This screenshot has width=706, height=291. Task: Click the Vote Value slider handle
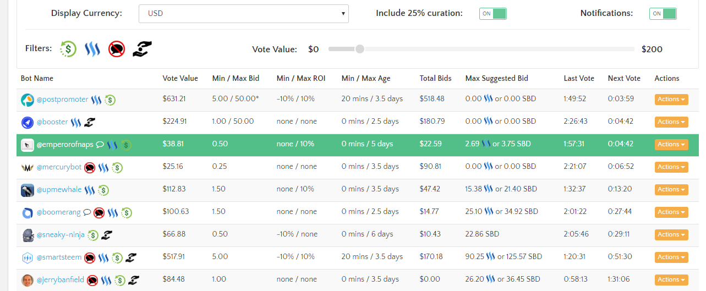pos(360,49)
